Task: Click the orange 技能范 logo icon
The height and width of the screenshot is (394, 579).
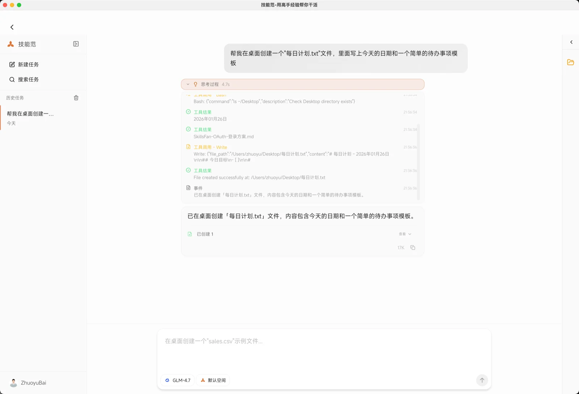Action: click(10, 44)
